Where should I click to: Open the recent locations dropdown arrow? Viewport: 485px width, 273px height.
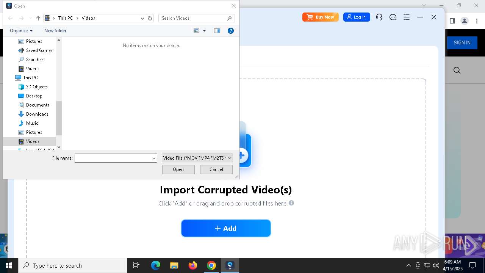pos(30,18)
